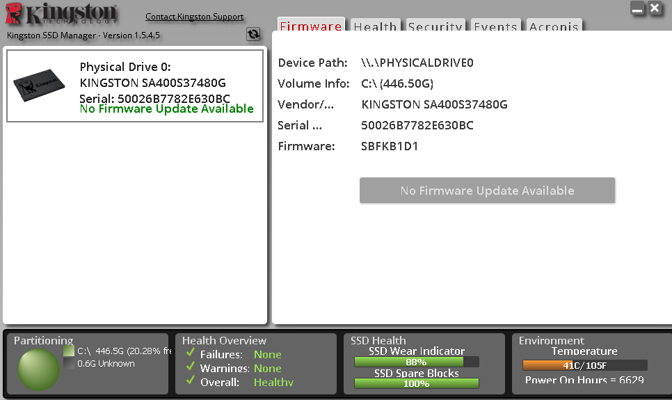Select the SSD drive thumbnail image
This screenshot has height=400, width=672.
click(39, 85)
